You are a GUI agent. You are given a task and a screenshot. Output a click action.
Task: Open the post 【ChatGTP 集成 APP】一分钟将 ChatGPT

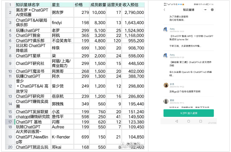[191, 38]
